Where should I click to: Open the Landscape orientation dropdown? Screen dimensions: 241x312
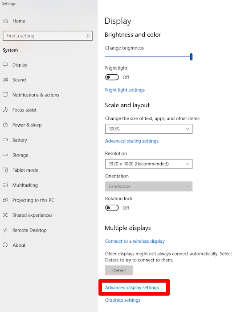click(149, 186)
